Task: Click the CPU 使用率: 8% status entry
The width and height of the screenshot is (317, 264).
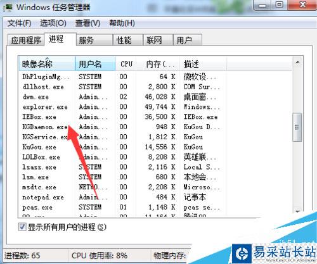Action: point(100,256)
